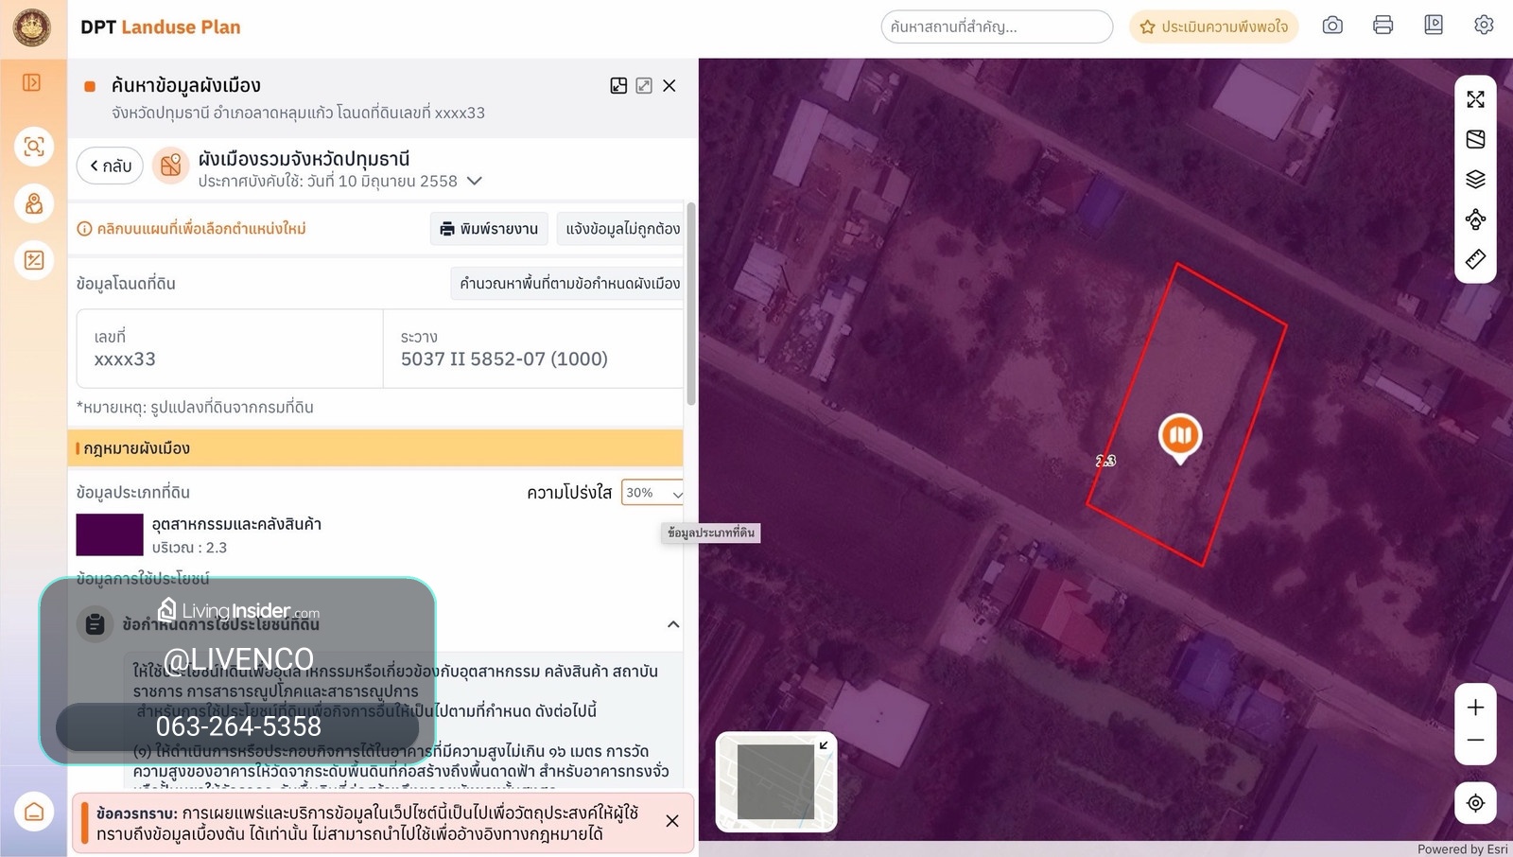Viewport: 1513px width, 857px height.
Task: Expand search panel with the expand icon
Action: (x=644, y=86)
